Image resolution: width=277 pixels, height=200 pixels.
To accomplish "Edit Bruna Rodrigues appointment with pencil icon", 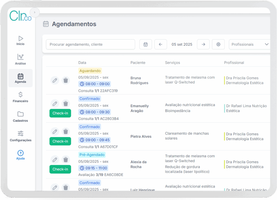I will click(x=55, y=80).
